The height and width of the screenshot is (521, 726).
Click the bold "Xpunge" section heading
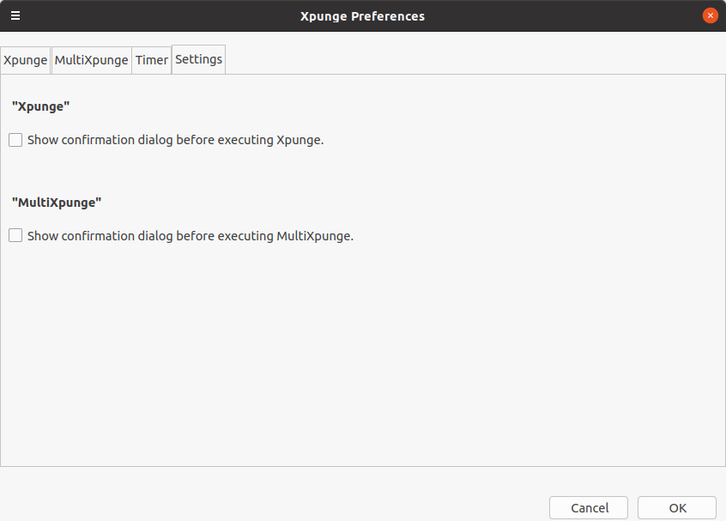tap(40, 106)
